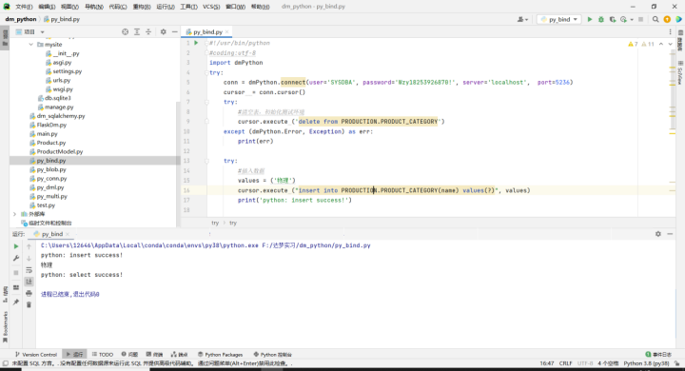The height and width of the screenshot is (371, 685).
Task: Open dropdown arrow beside profiler icon
Action: [632, 20]
